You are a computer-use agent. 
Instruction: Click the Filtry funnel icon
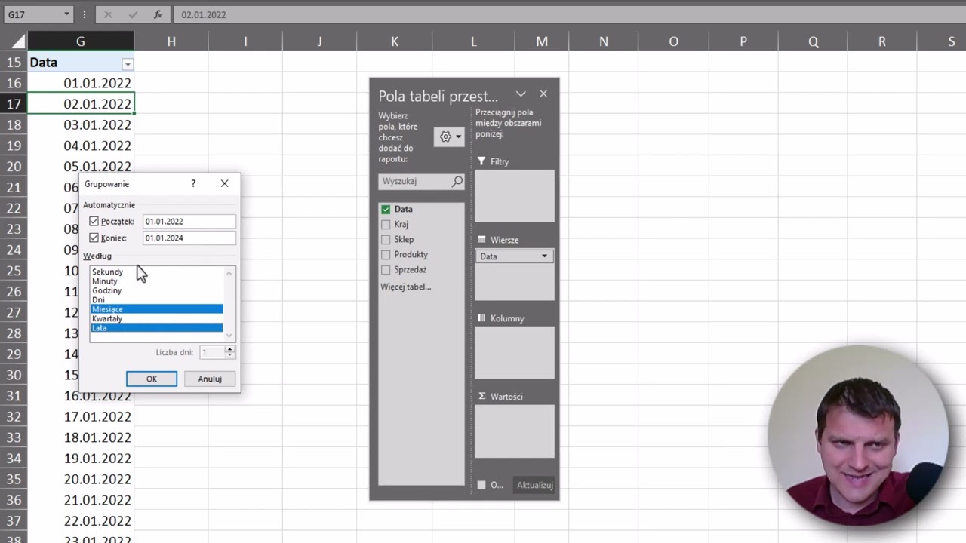coord(481,161)
